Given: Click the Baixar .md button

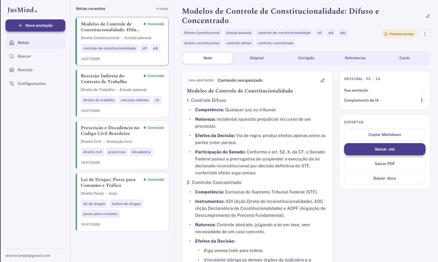Looking at the screenshot, I should [385, 149].
